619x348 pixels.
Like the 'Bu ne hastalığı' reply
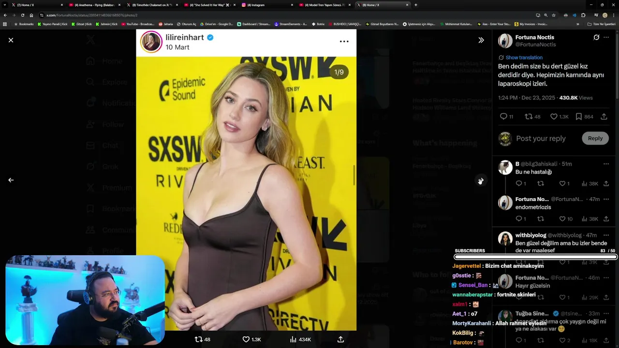coord(564,184)
